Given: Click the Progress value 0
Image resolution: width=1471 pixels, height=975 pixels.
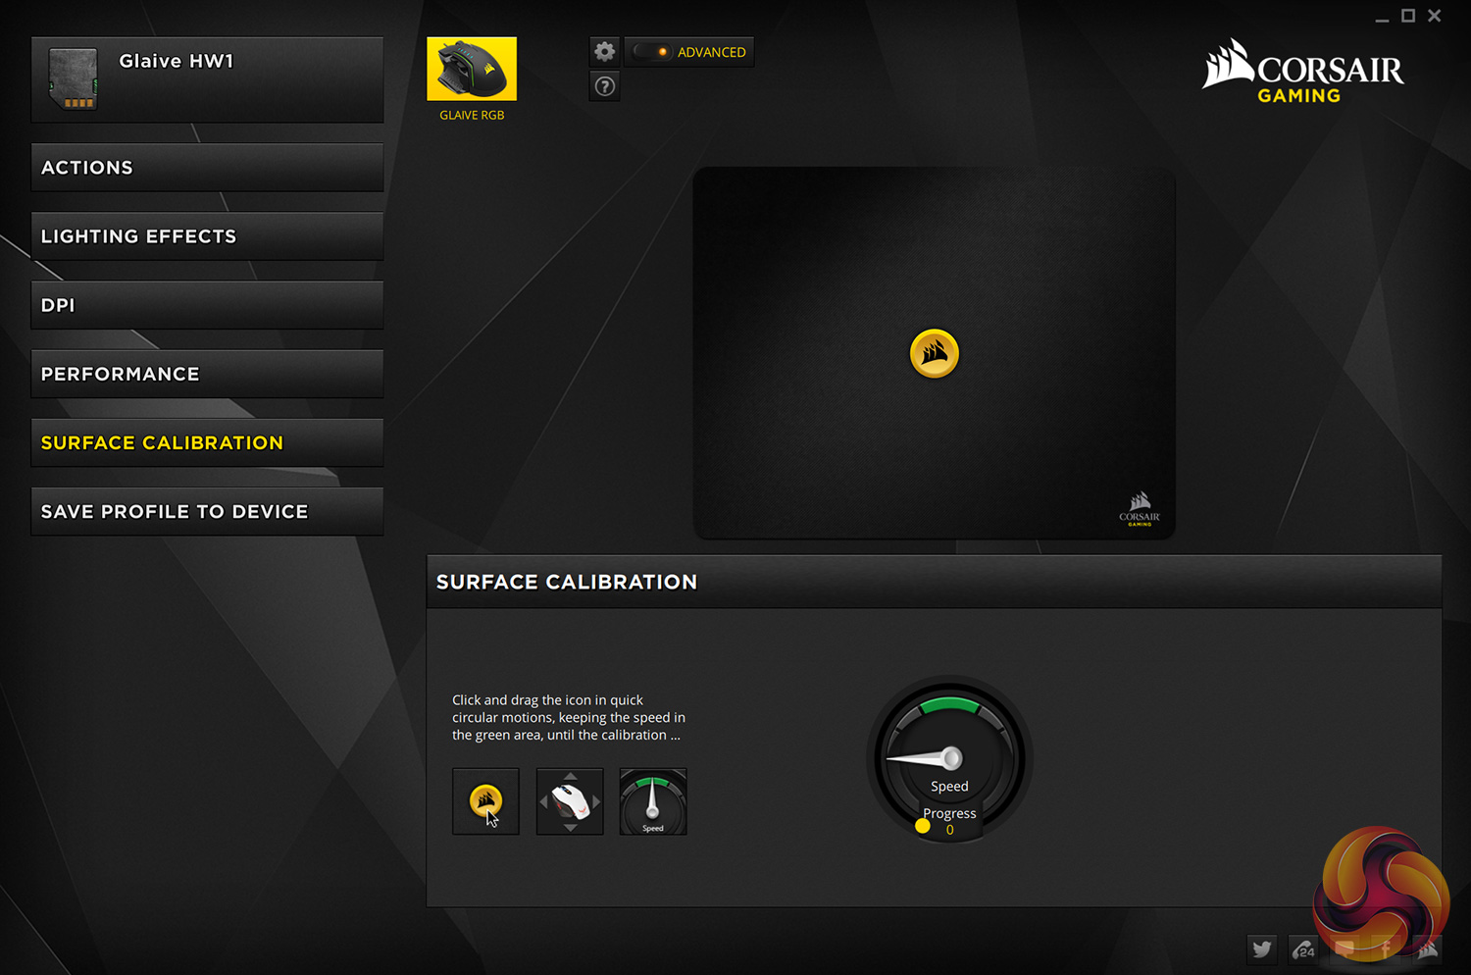Looking at the screenshot, I should click(949, 830).
